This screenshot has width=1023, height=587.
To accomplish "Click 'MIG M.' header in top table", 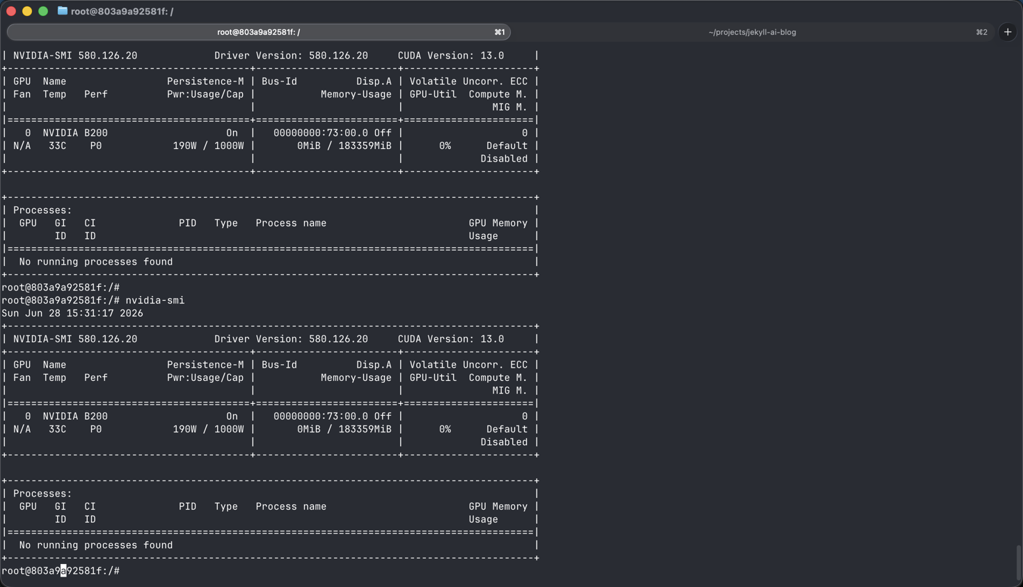I will click(x=510, y=107).
